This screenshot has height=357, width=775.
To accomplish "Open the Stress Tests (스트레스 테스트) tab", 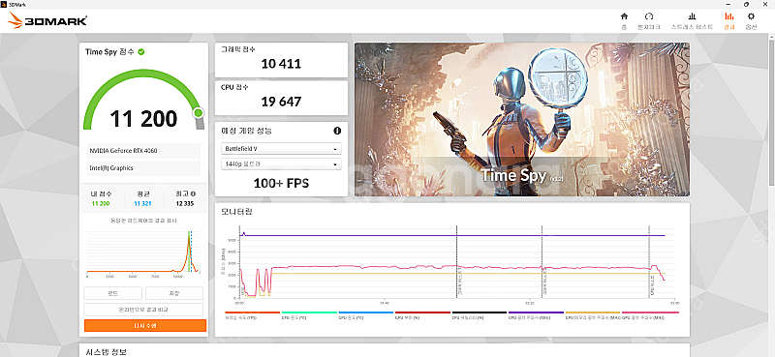I will [x=692, y=20].
